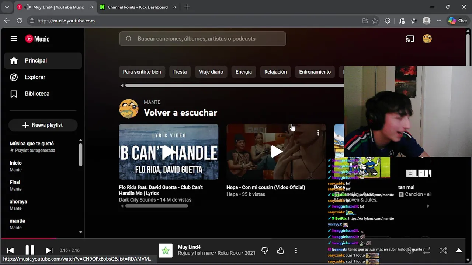Click the YouTube Music logo

(x=37, y=39)
